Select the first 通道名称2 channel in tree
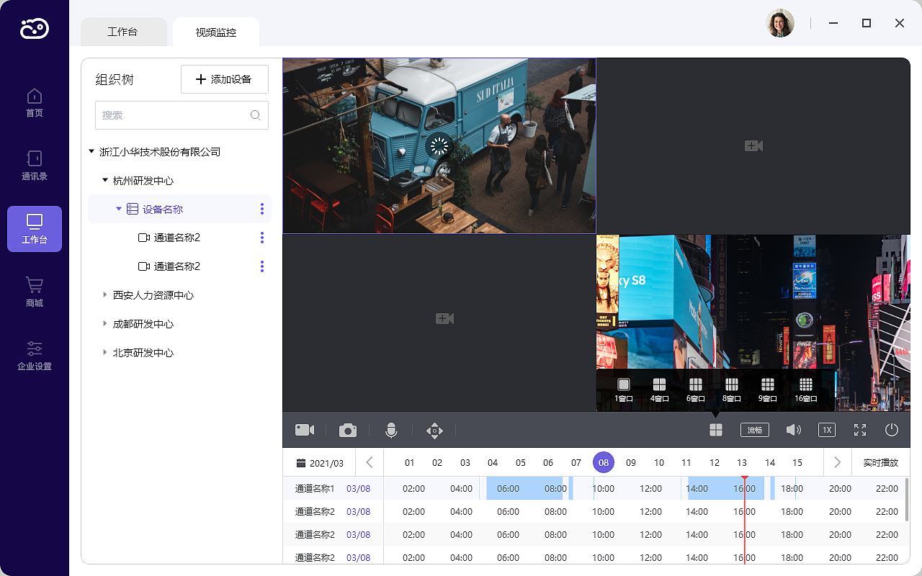 point(176,238)
